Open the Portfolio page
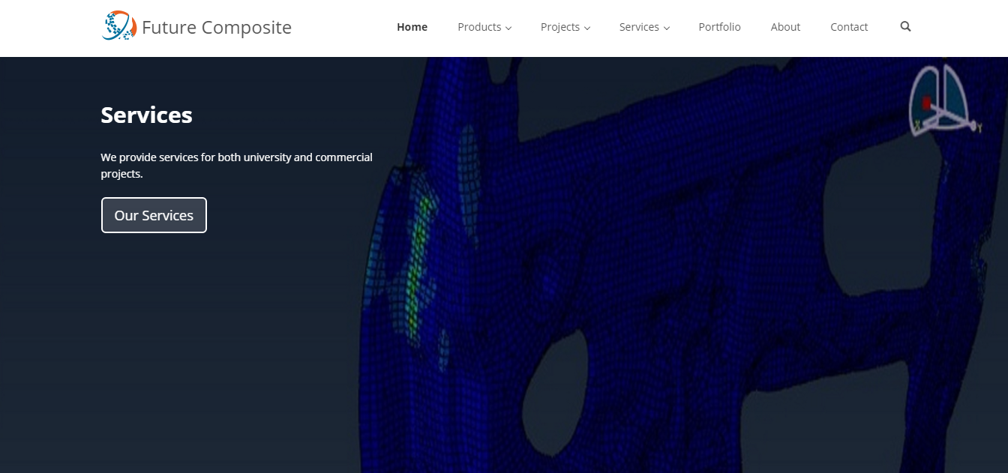This screenshot has height=473, width=1008. 719,27
